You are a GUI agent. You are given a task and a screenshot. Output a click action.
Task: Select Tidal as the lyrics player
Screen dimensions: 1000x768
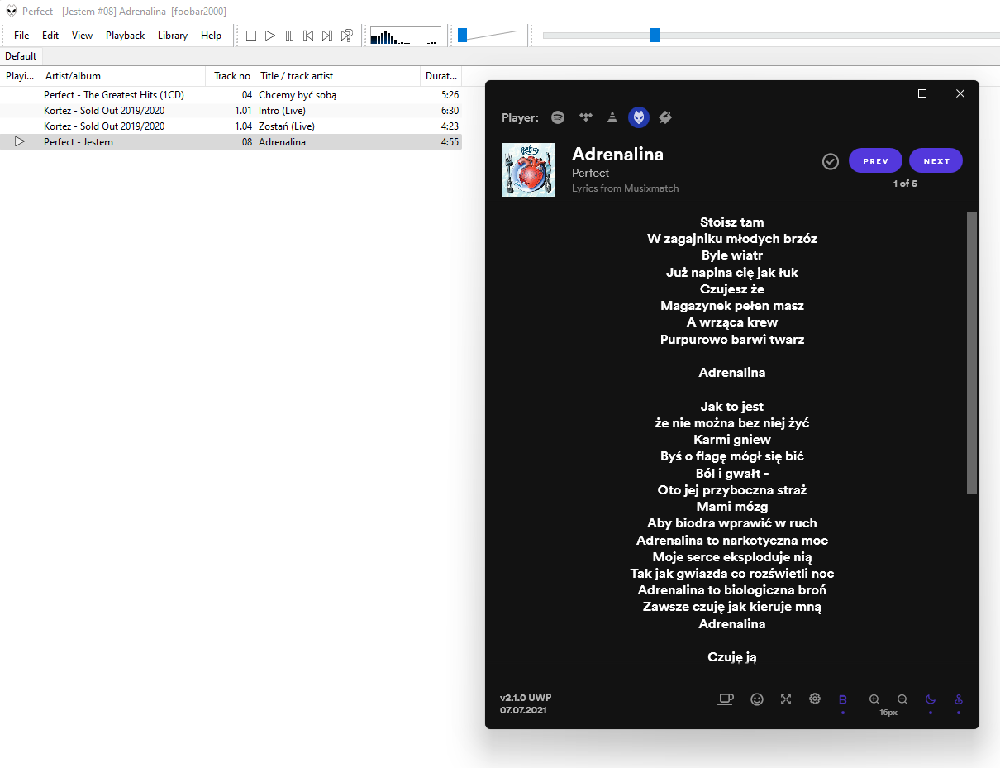click(x=586, y=117)
